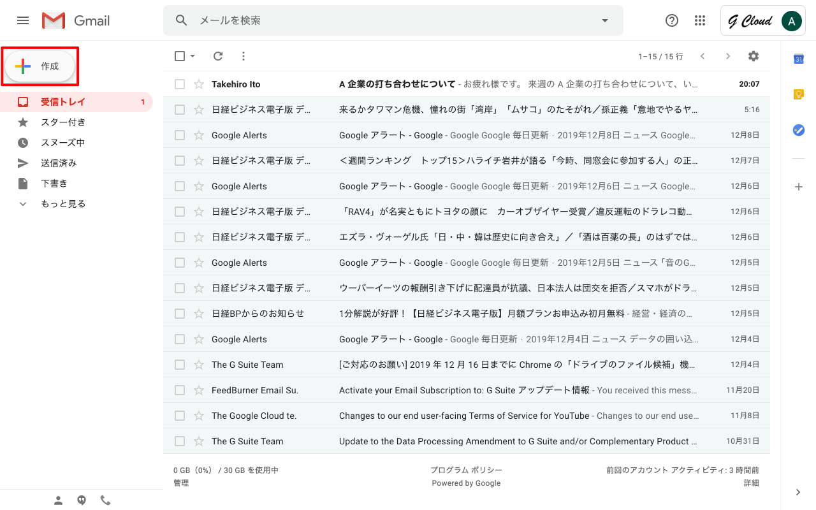Refresh the inbox
Screen dimensions: 816x510
click(218, 56)
